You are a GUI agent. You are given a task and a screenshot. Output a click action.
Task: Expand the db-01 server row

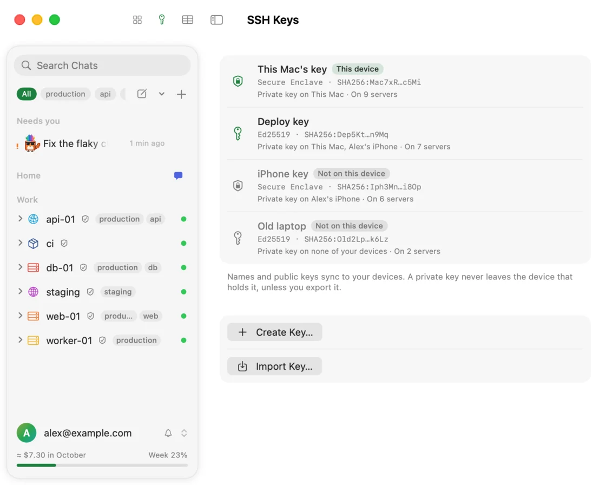[20, 267]
